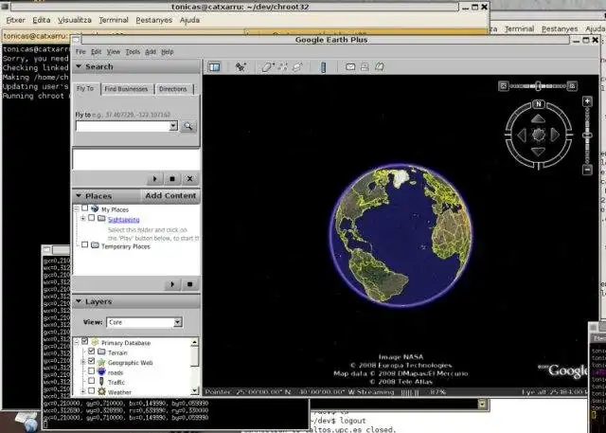The image size is (606, 433).
Task: Clear search results with X button
Action: [x=189, y=179]
